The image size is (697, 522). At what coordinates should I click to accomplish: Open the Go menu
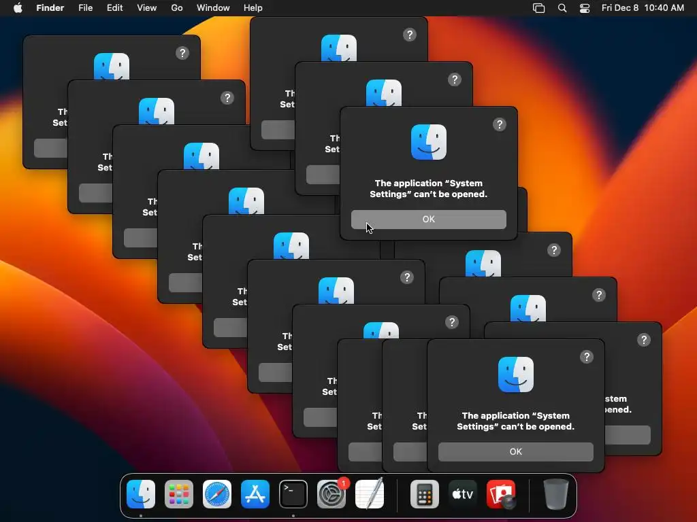pos(177,7)
